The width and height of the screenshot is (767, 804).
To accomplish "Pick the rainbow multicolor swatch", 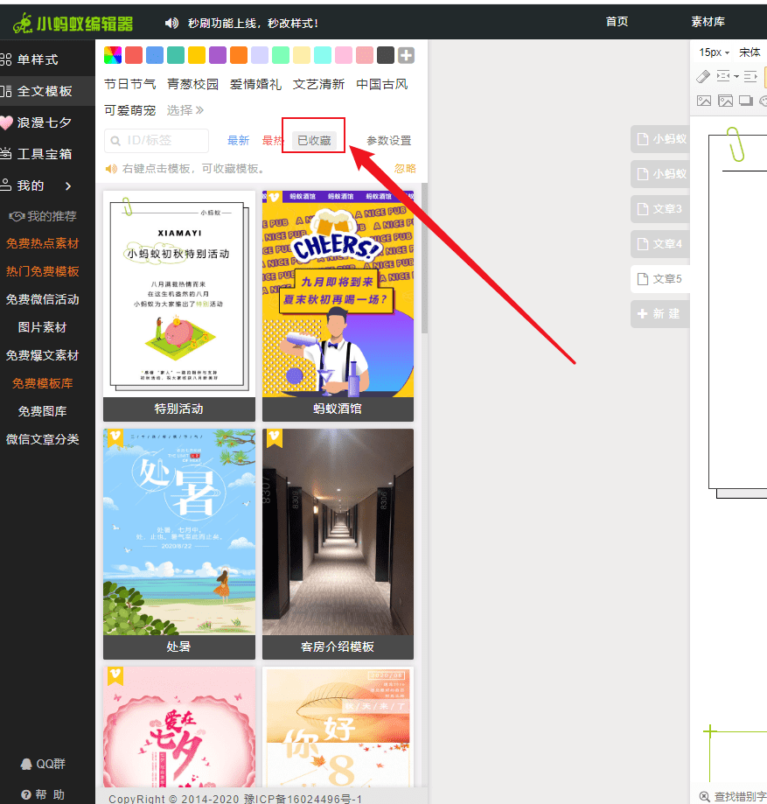I will point(113,55).
